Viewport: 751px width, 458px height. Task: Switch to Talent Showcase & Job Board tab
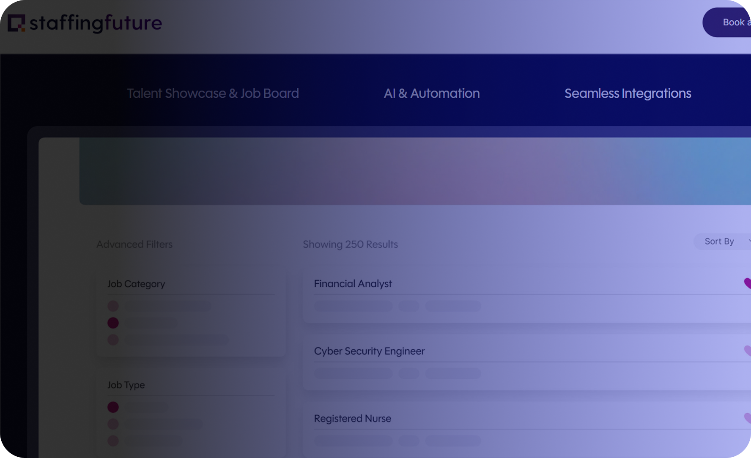click(x=213, y=93)
